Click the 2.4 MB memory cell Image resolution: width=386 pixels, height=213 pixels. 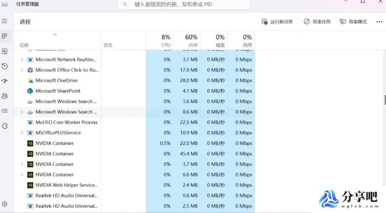click(187, 185)
